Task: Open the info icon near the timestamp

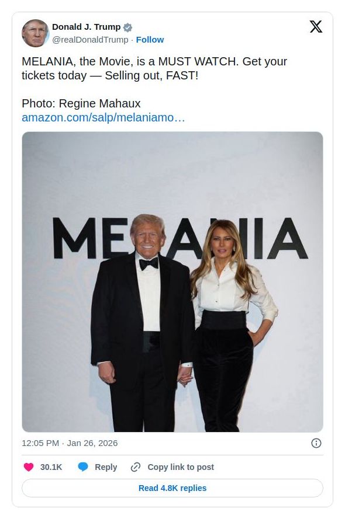Action: [x=316, y=443]
